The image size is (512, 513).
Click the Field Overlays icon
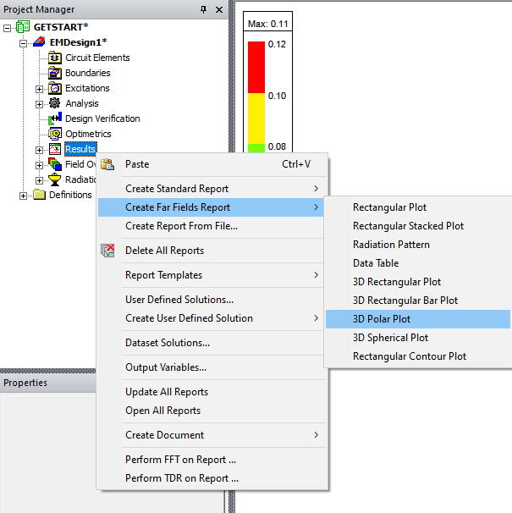pos(55,164)
